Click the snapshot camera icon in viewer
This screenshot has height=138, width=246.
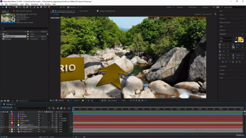83,100
